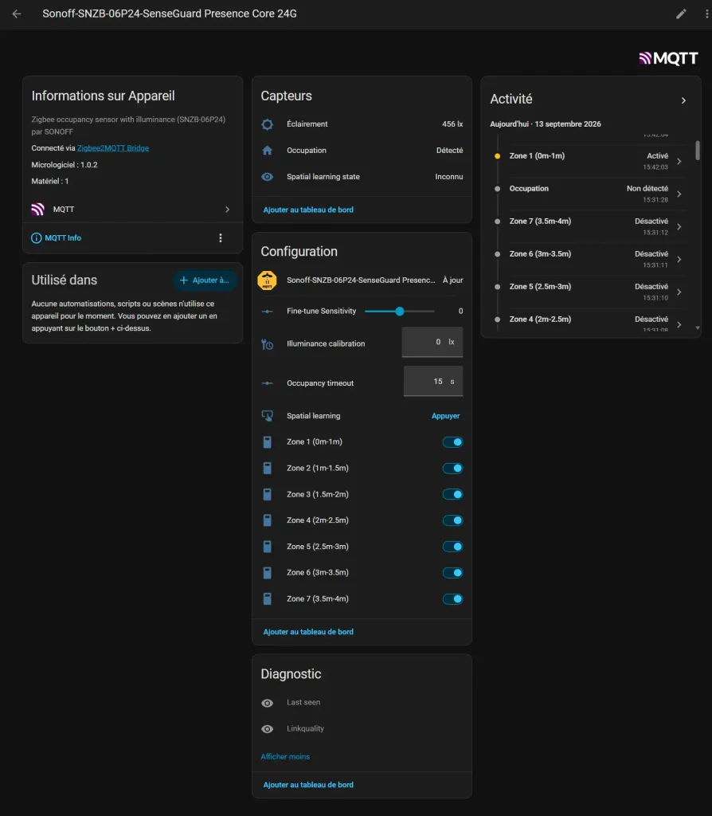Click the MQTT logo at top right

pos(668,58)
